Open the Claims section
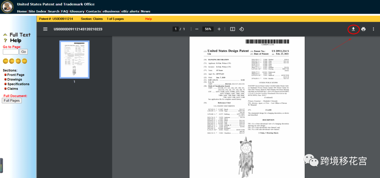380x178 pixels. click(x=13, y=89)
